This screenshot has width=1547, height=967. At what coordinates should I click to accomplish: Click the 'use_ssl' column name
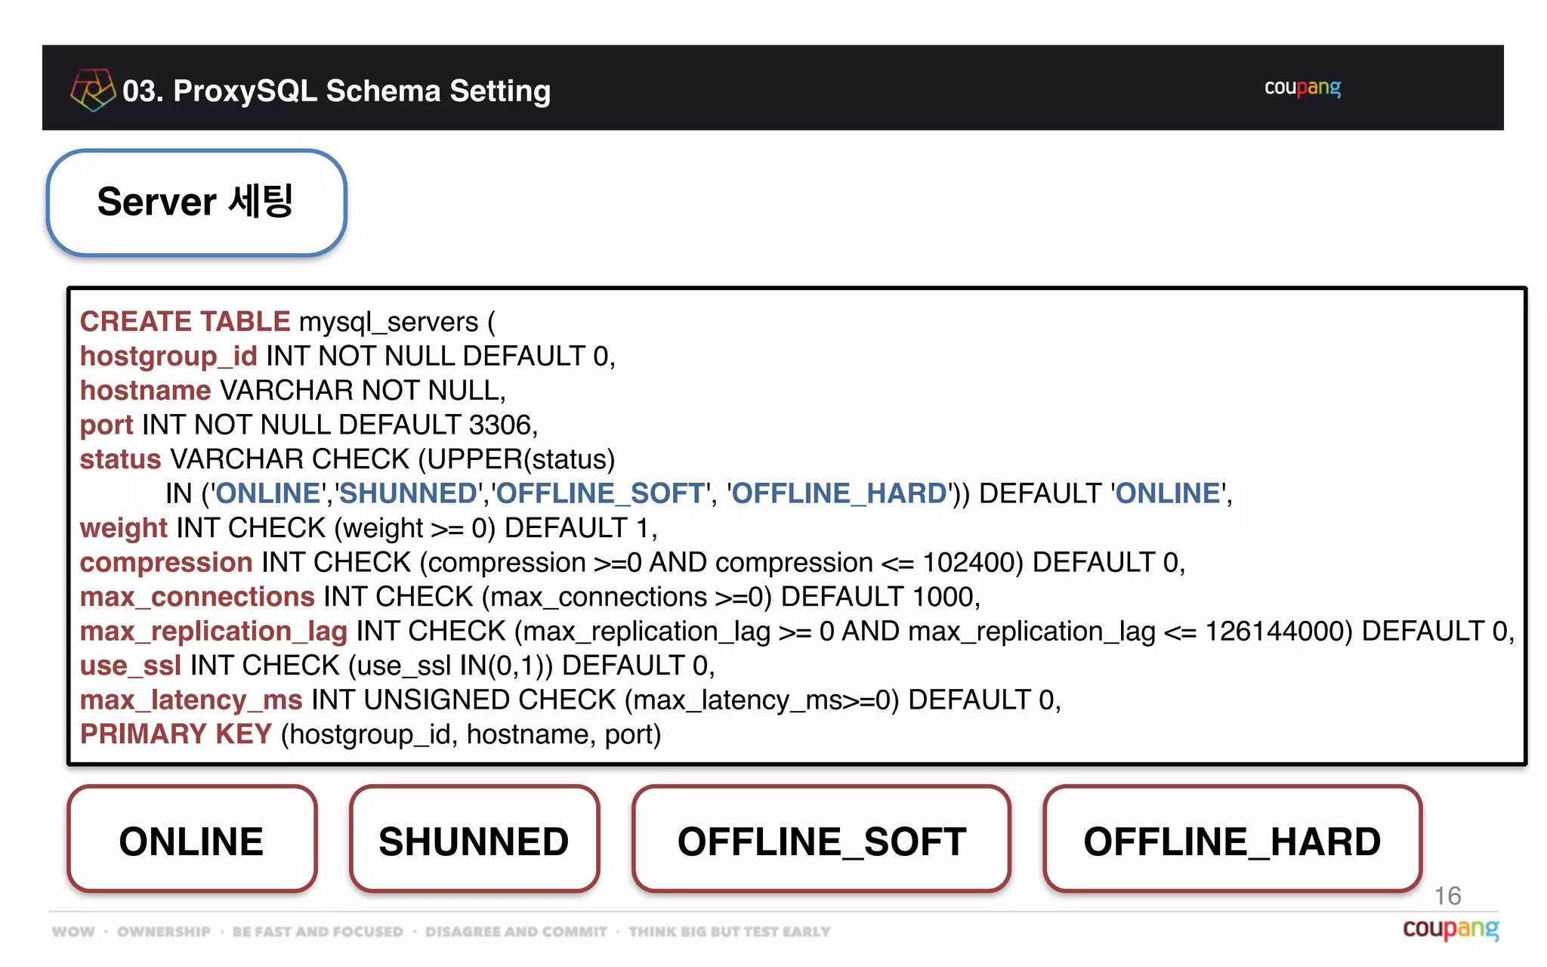(131, 666)
